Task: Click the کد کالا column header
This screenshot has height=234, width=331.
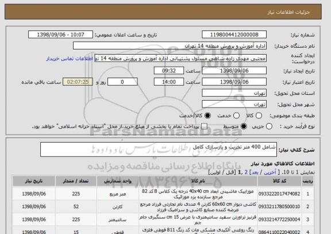Action: tap(279, 181)
